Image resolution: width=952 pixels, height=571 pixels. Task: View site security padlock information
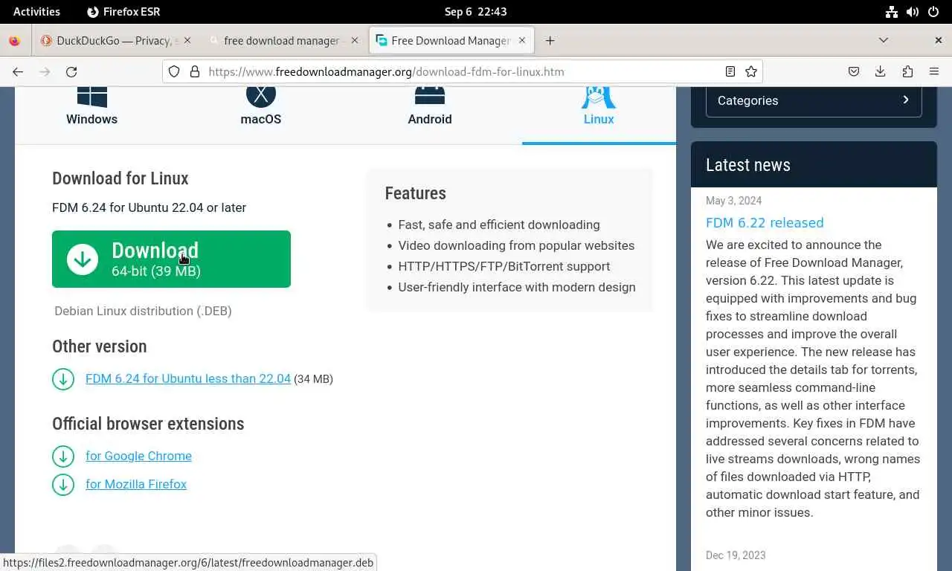[x=195, y=71]
